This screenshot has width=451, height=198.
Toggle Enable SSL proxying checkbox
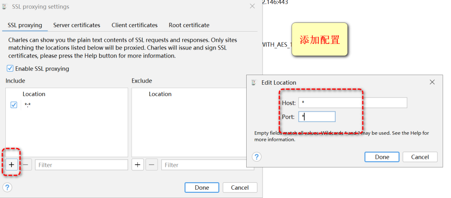click(10, 68)
